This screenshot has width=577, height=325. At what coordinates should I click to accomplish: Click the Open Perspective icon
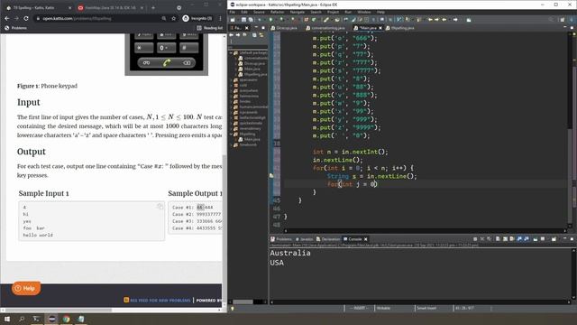[562, 20]
